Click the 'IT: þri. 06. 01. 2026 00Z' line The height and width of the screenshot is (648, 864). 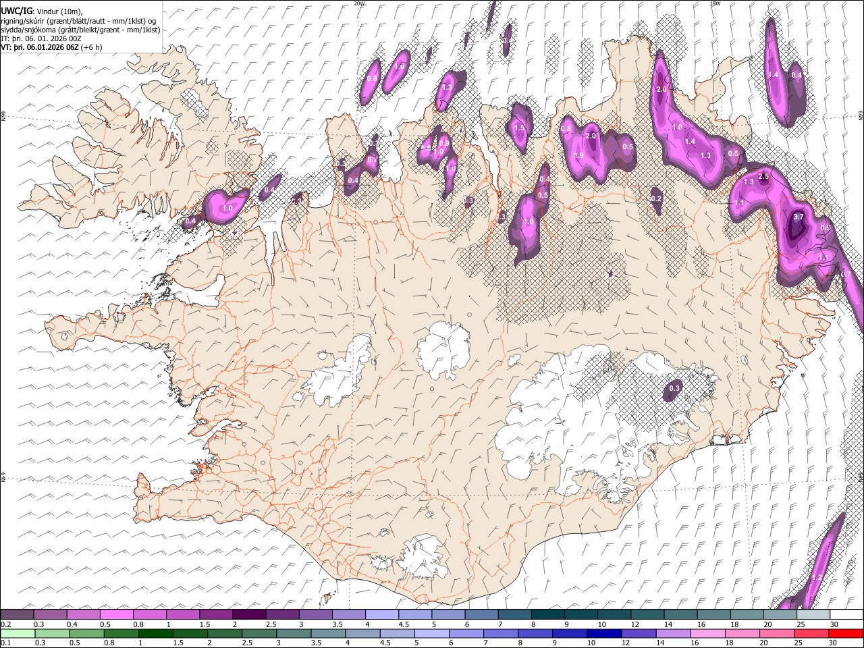pos(41,38)
